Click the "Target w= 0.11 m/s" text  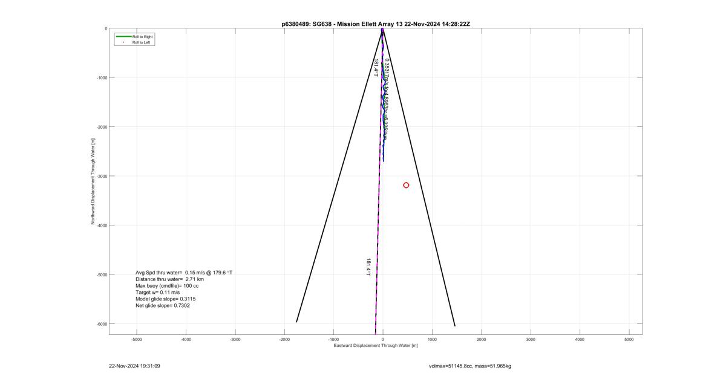click(157, 293)
